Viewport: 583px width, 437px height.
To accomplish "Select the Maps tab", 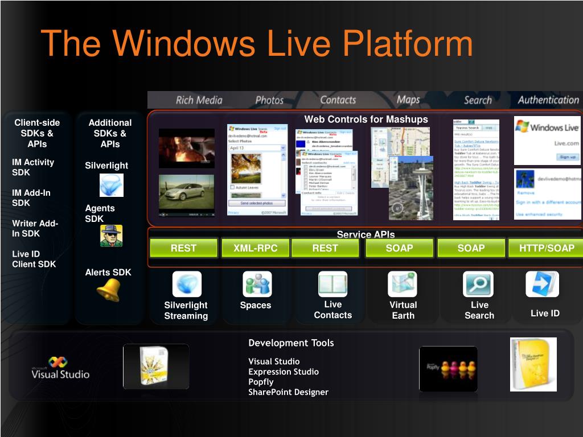I will click(408, 100).
